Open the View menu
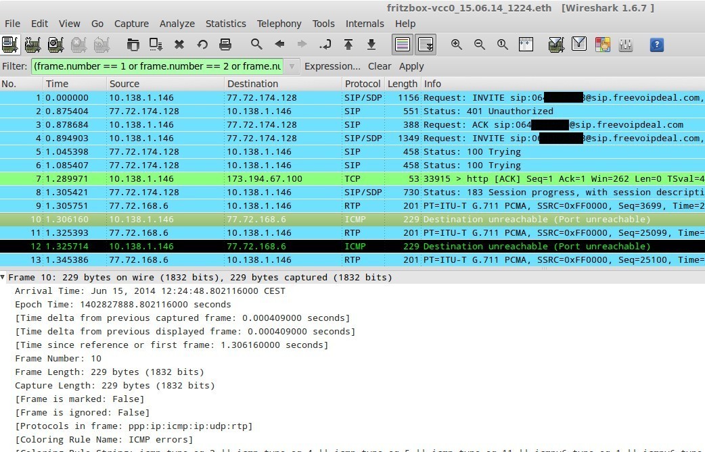Viewport: 705px width, 452px height. [x=69, y=24]
